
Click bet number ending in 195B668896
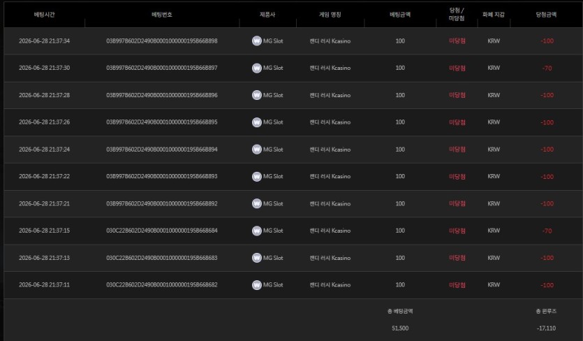[x=162, y=95]
